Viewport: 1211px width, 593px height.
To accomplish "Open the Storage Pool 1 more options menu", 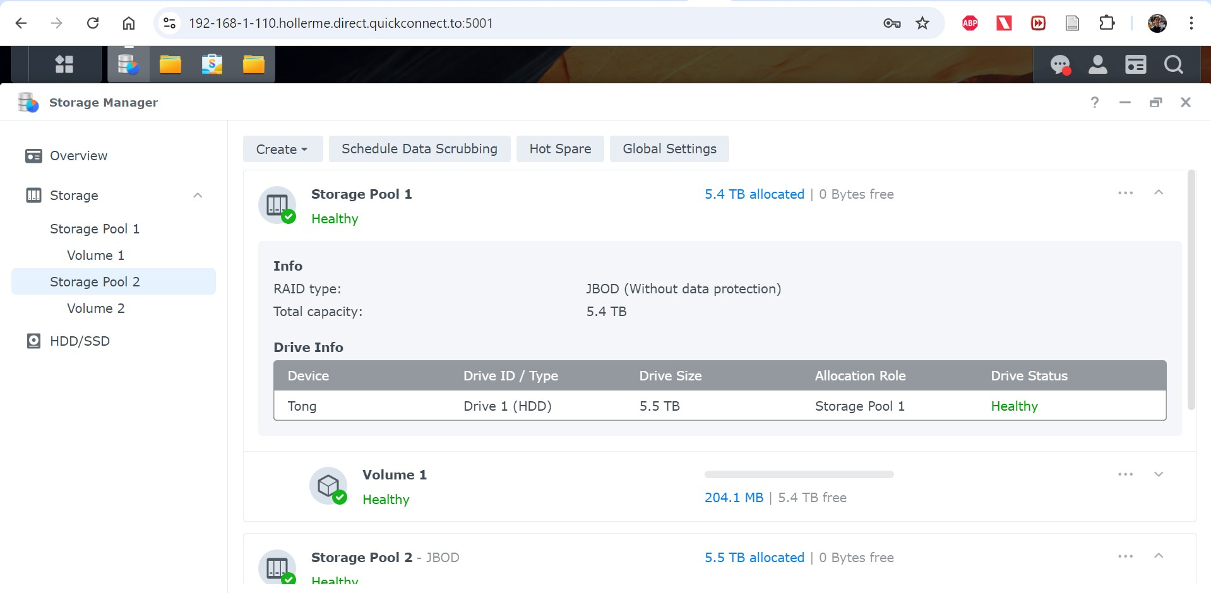I will click(x=1125, y=193).
